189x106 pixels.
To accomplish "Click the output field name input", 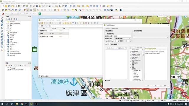I will [122, 36].
